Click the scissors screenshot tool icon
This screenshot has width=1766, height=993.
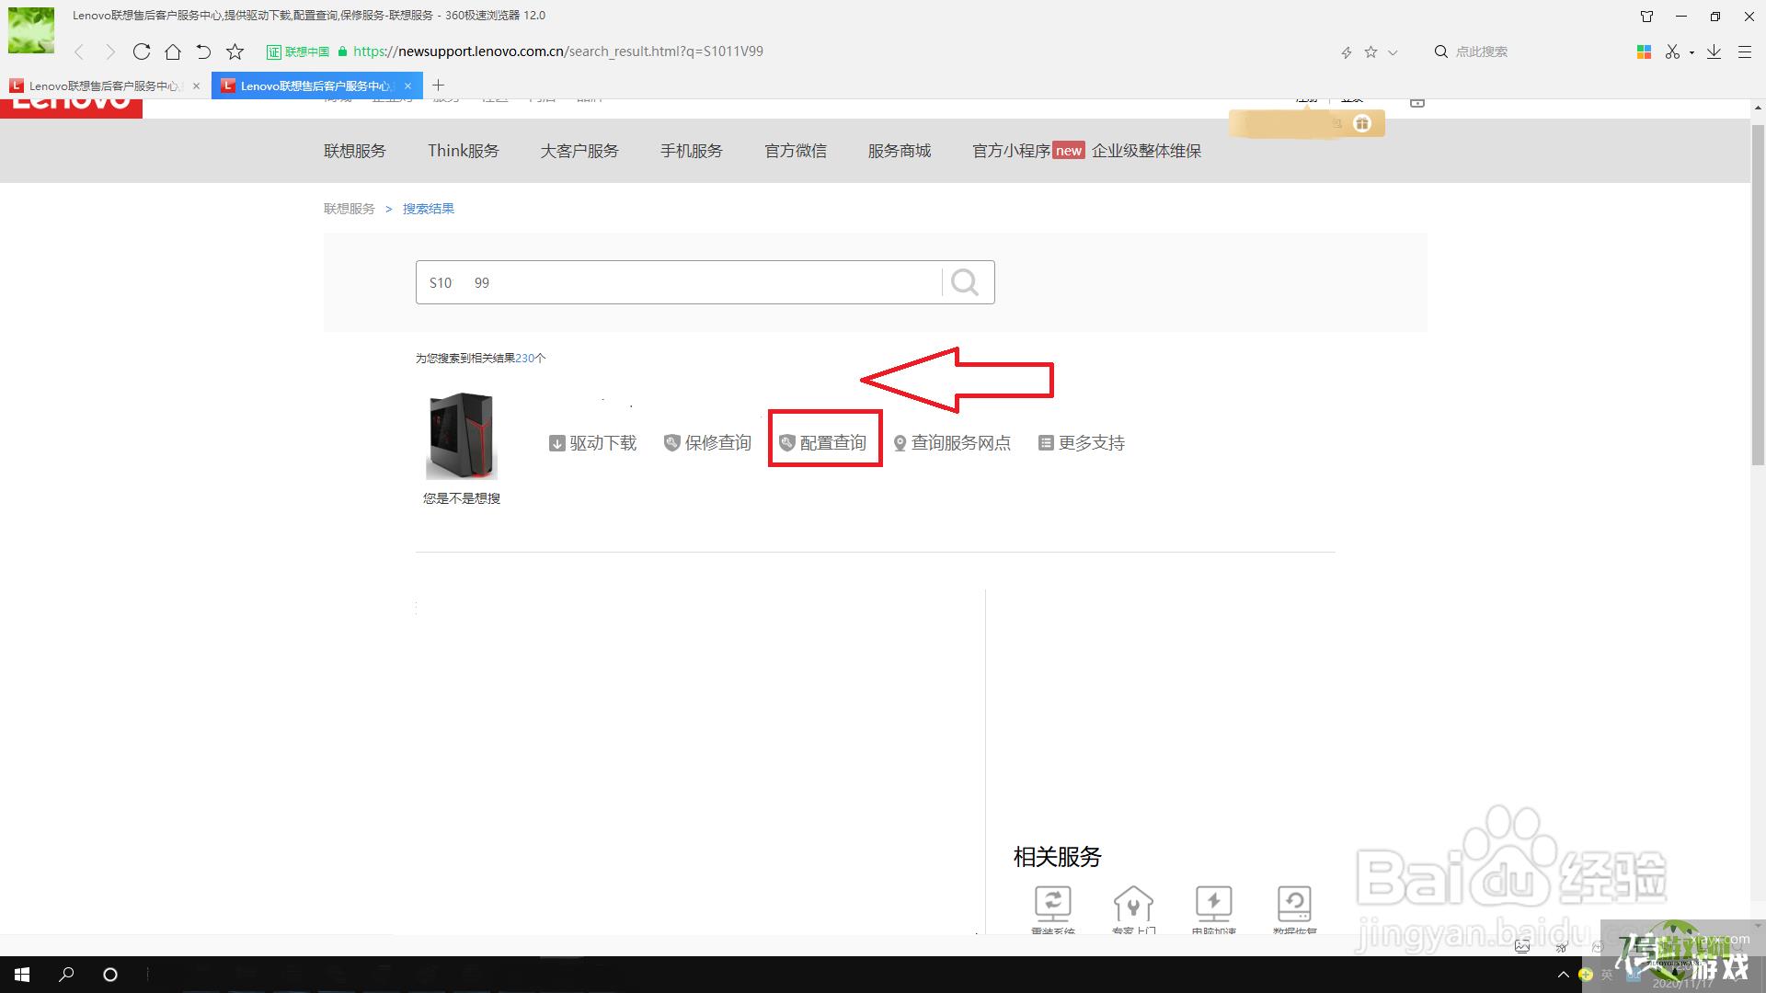click(1672, 52)
